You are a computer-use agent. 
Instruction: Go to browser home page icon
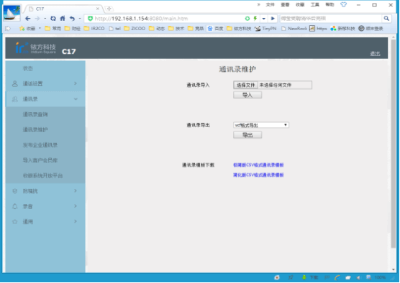click(x=63, y=19)
